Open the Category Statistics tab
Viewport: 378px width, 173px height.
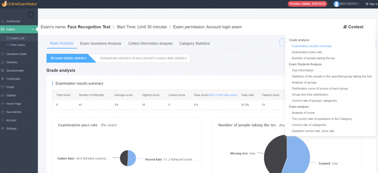[x=195, y=43]
